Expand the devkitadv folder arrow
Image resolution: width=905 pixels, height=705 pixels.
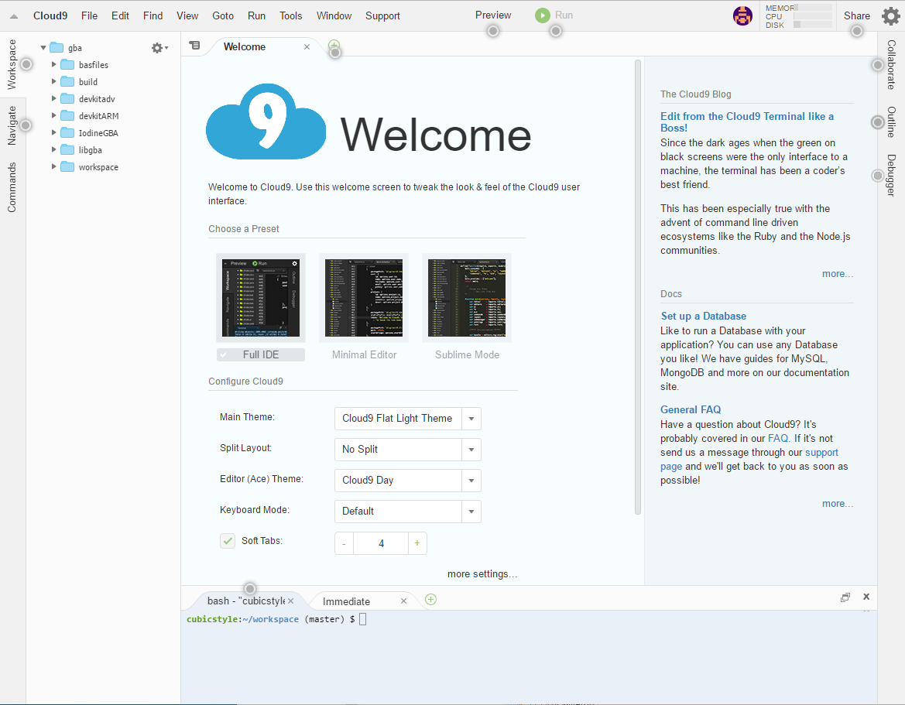53,98
